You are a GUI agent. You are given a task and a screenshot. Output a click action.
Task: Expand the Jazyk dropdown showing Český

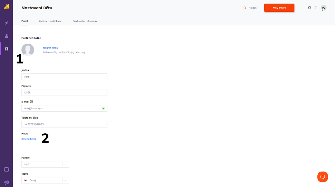(45, 180)
